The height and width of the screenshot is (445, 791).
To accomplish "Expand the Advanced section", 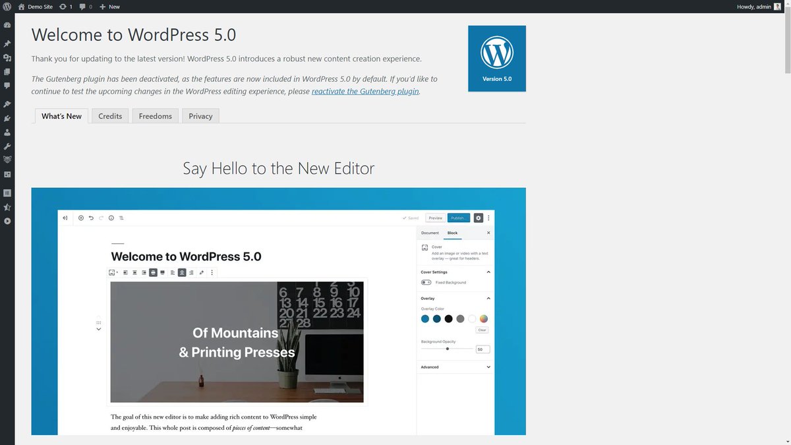I will tap(488, 367).
